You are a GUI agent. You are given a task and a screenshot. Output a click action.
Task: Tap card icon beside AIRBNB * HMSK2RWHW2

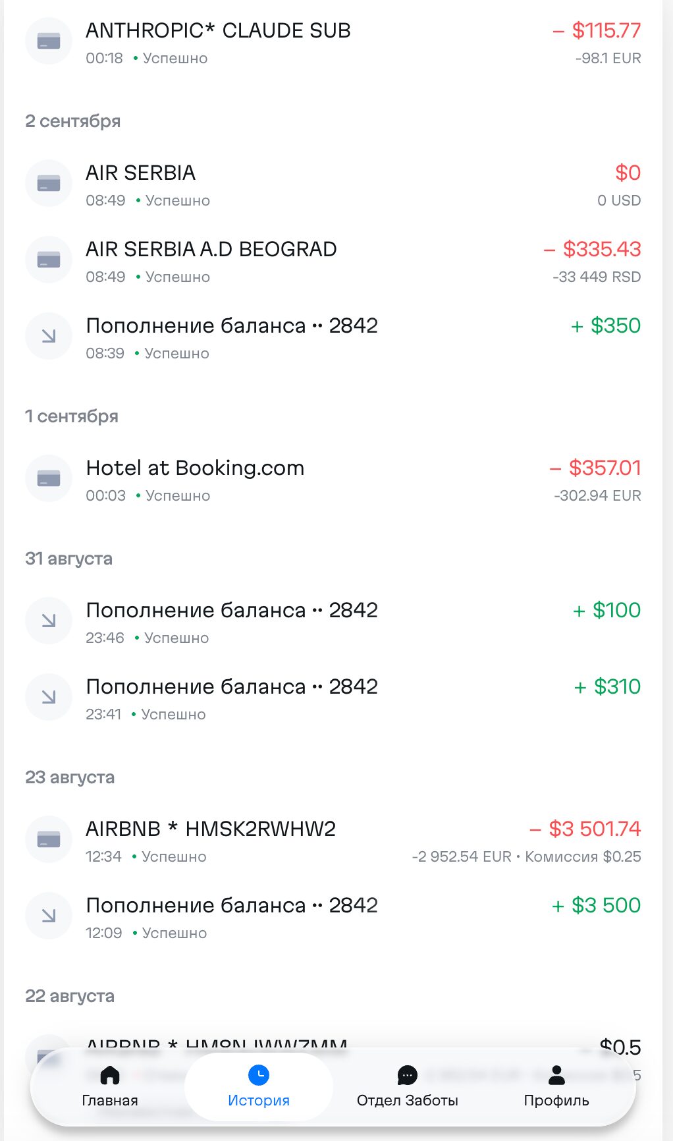[49, 839]
